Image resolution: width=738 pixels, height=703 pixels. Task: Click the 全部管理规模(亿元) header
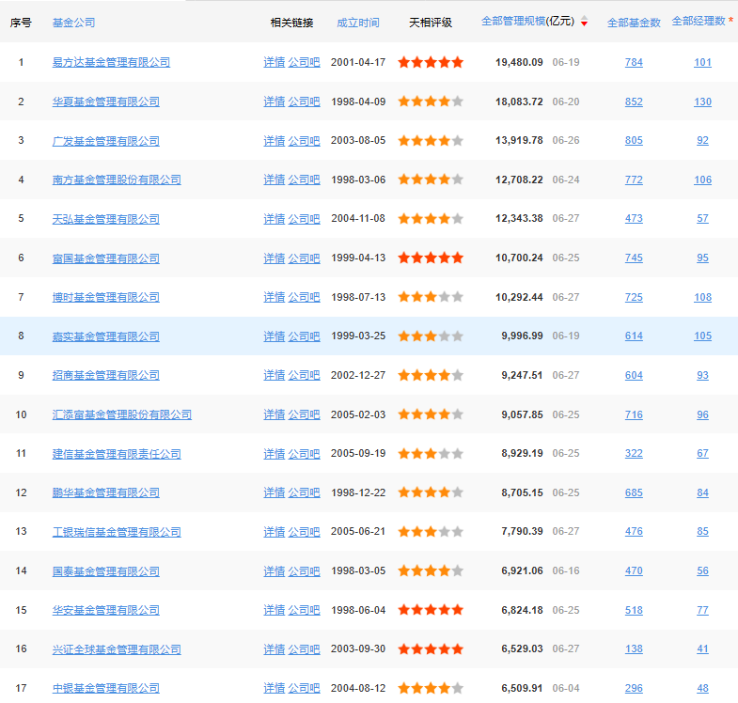pos(527,22)
